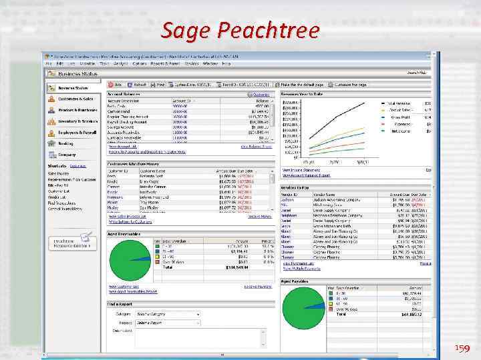
Task: Click Customize this page in toolbar
Action: (347, 85)
